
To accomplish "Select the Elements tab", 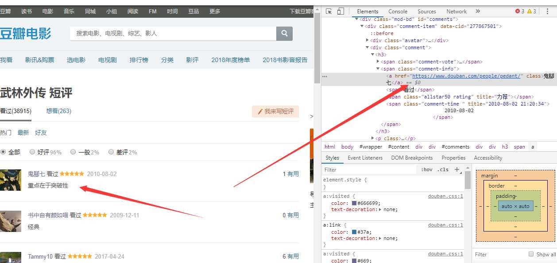I will click(x=367, y=12).
